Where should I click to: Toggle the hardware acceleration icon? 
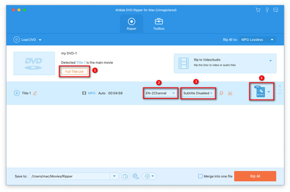click(x=135, y=176)
